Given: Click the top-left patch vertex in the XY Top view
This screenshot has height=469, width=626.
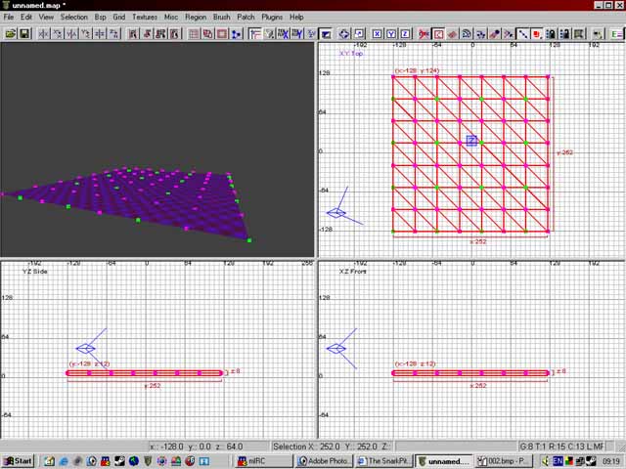Looking at the screenshot, I should tap(393, 76).
